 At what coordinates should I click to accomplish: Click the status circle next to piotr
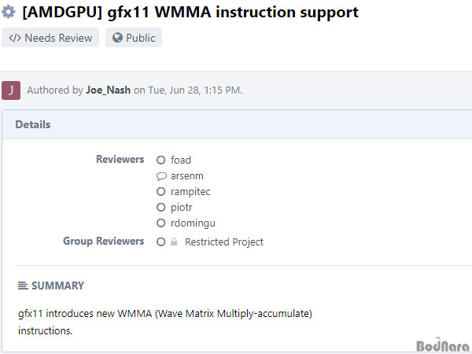[161, 207]
